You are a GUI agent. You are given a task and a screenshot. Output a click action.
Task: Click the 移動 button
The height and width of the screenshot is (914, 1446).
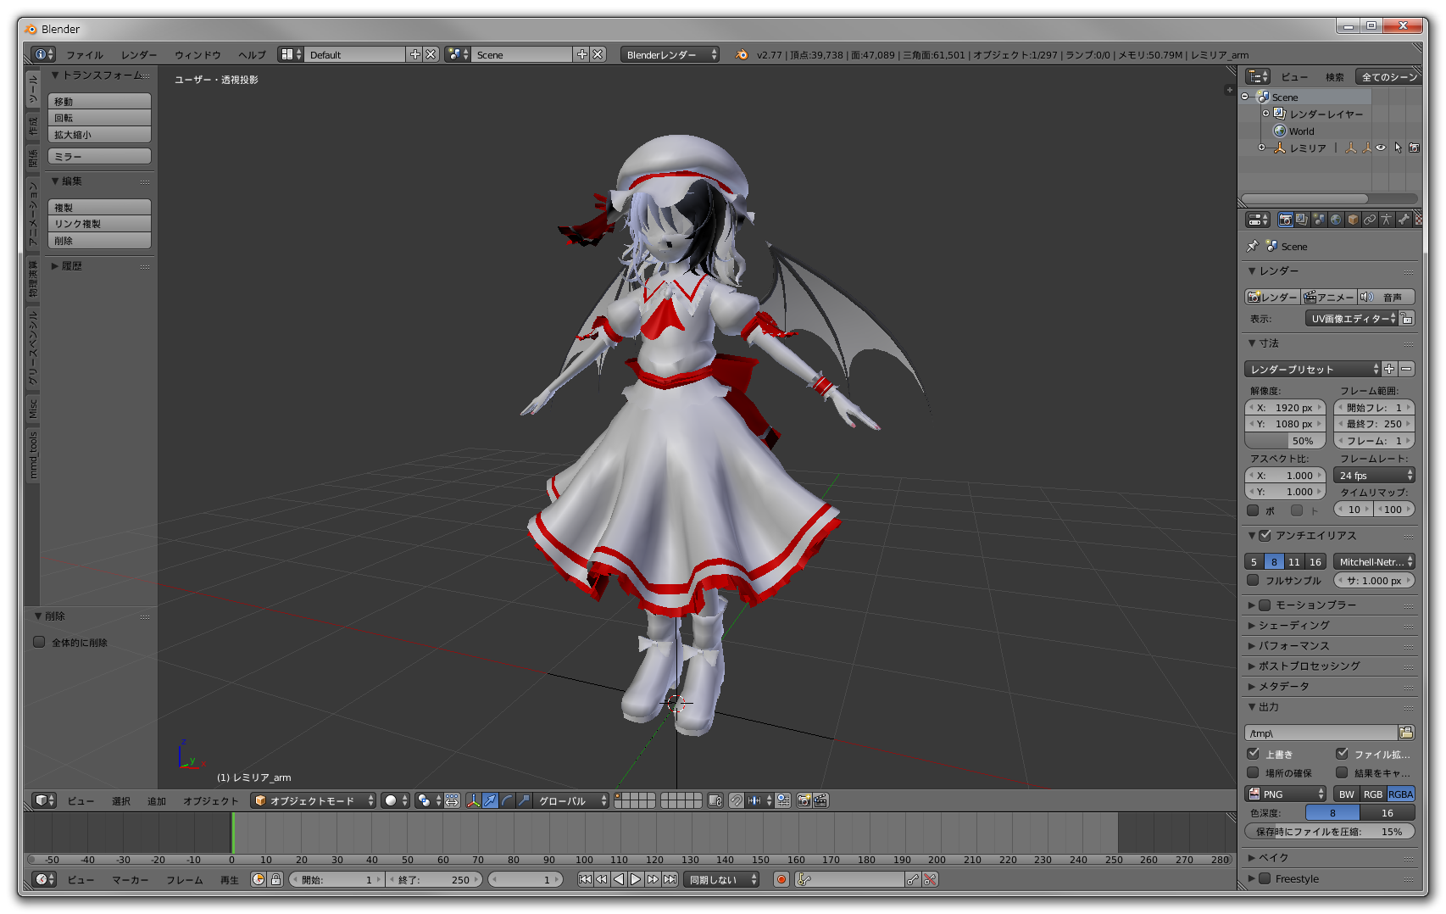[99, 101]
